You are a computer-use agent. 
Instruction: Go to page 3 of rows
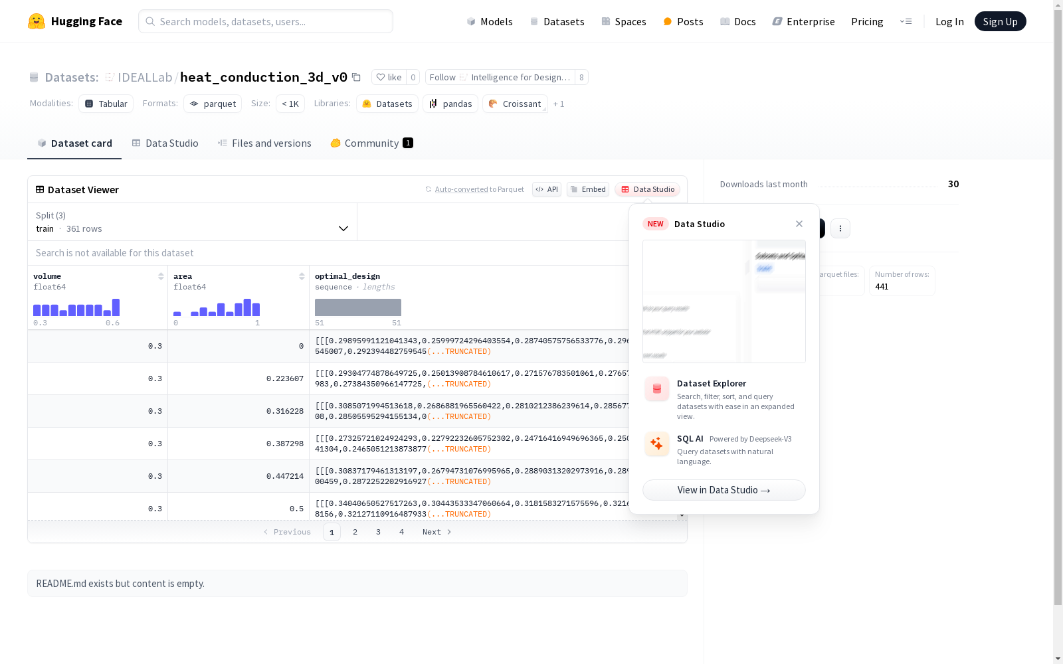(379, 532)
